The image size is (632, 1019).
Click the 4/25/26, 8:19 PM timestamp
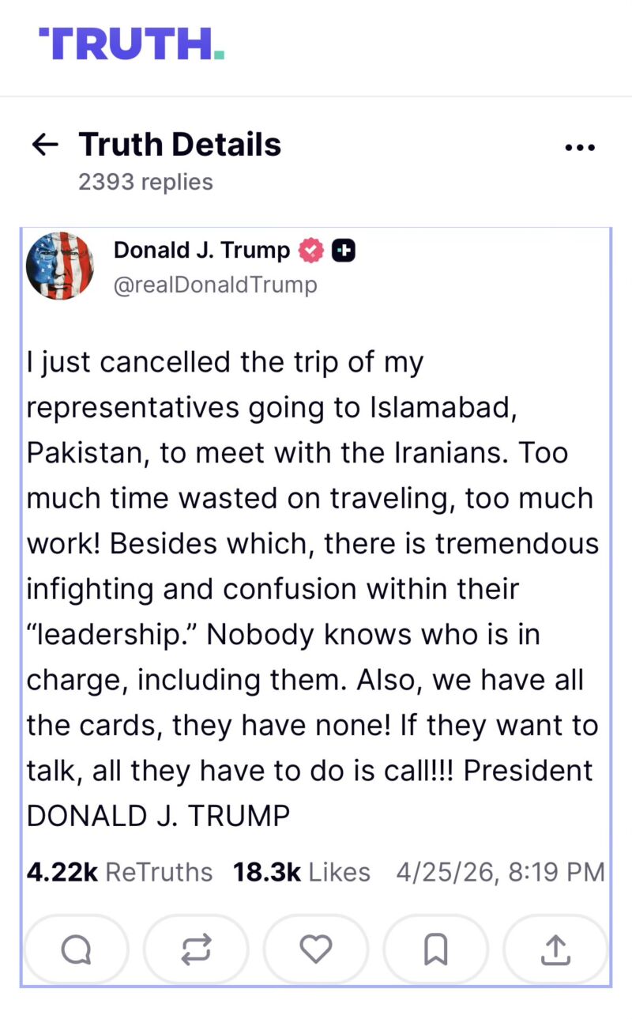click(x=500, y=872)
